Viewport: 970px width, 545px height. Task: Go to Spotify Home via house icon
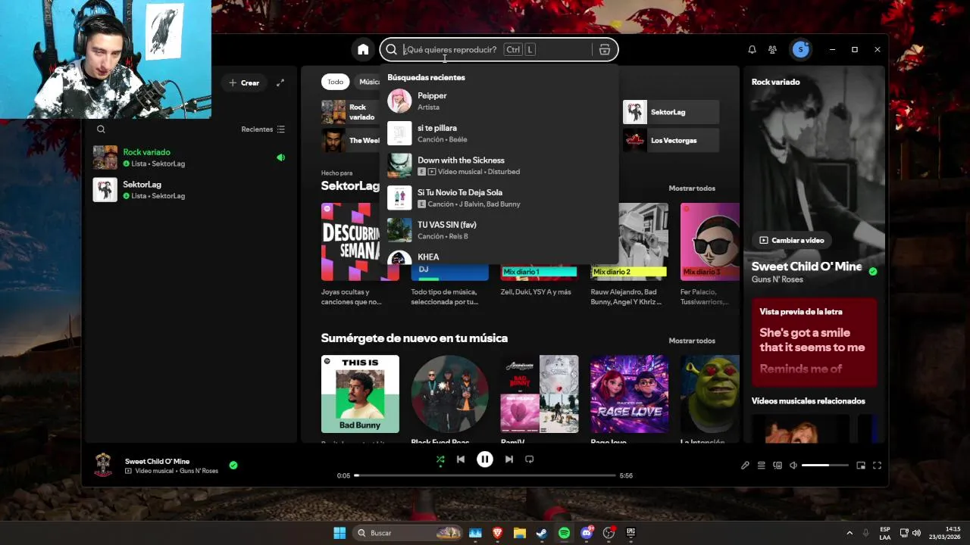363,49
